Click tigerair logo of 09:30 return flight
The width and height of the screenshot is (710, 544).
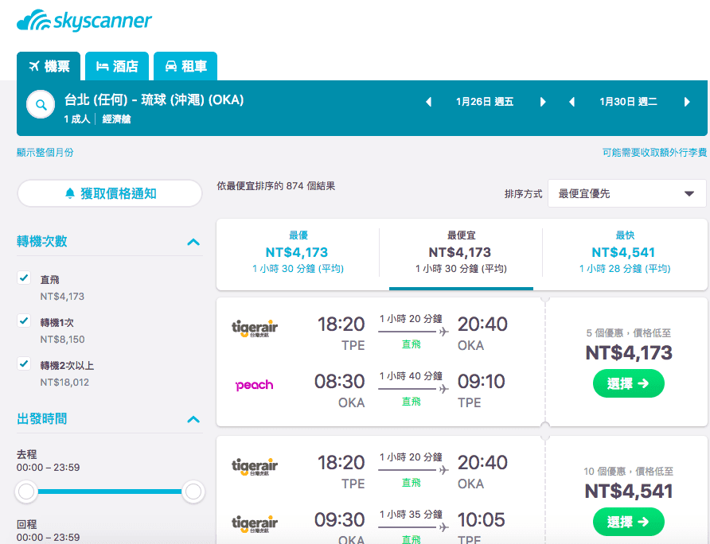point(255,523)
